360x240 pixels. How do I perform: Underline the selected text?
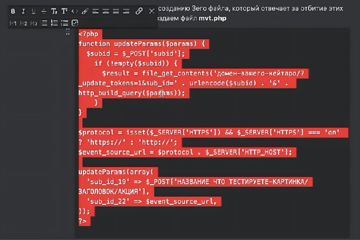[33, 11]
